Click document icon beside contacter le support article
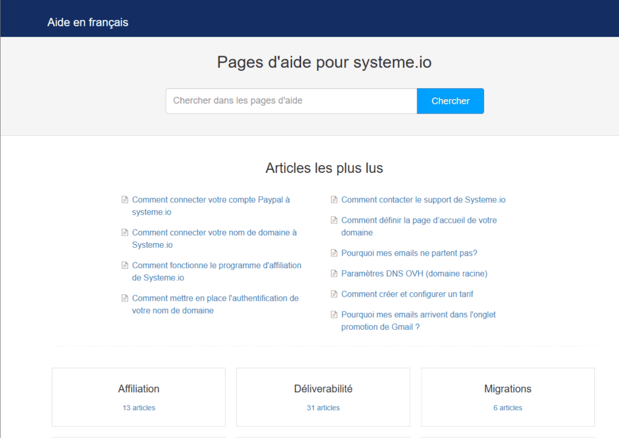619x438 pixels. [x=334, y=199]
